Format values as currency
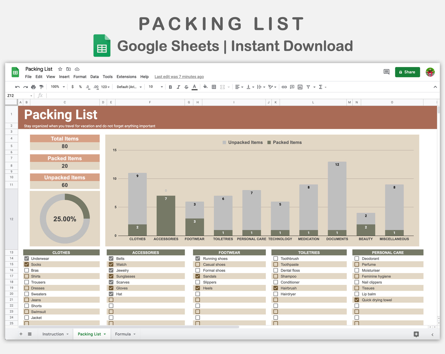Screen dimensions: 445x354 click(x=73, y=87)
